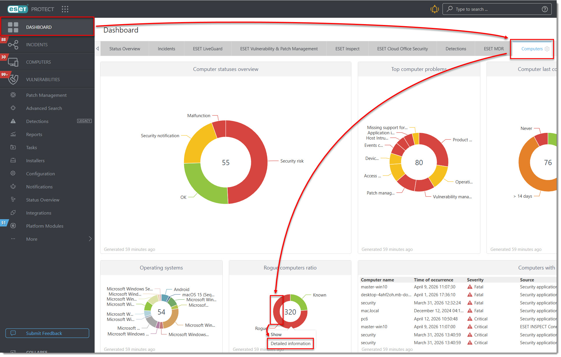Choose Detailed information in context menu
This screenshot has height=357, width=561.
coord(291,344)
